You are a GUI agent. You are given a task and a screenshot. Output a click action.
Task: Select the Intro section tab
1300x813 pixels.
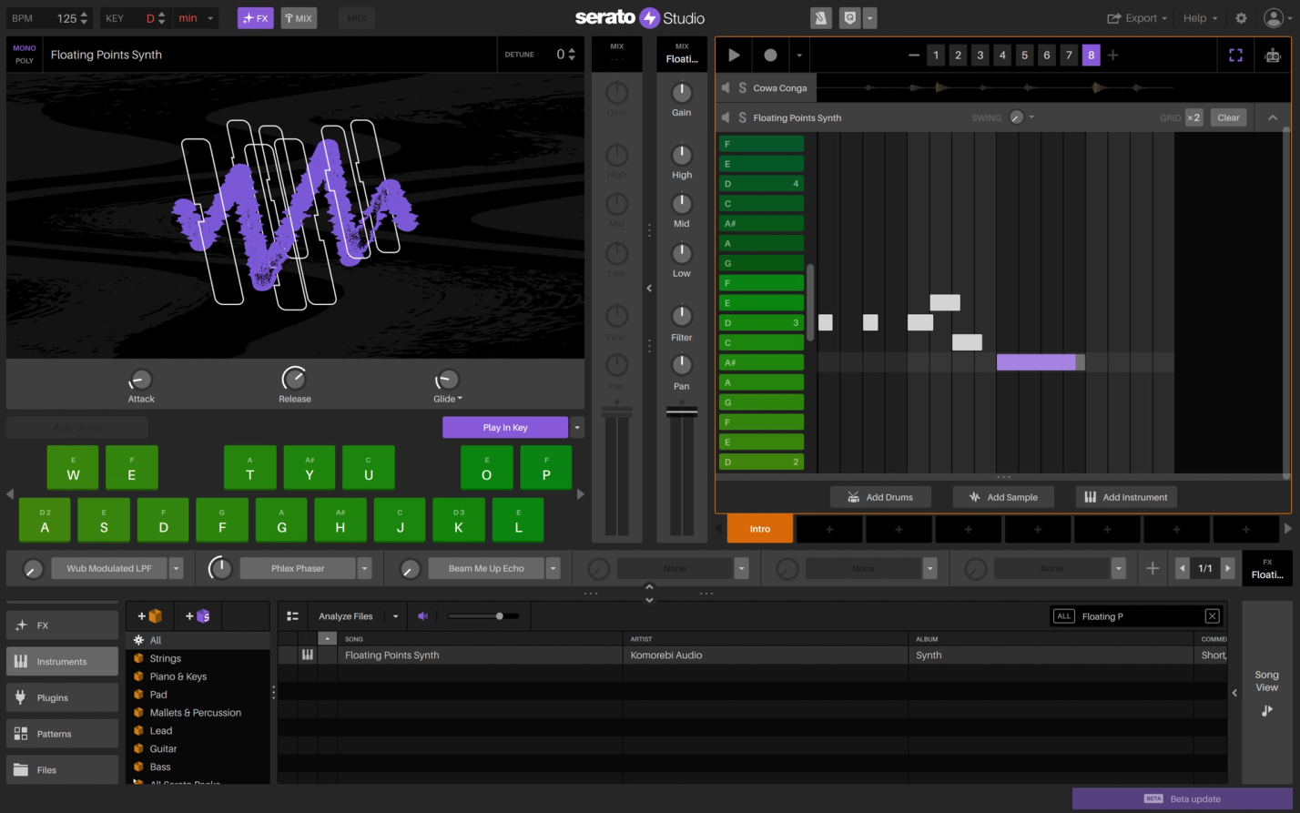coord(759,528)
